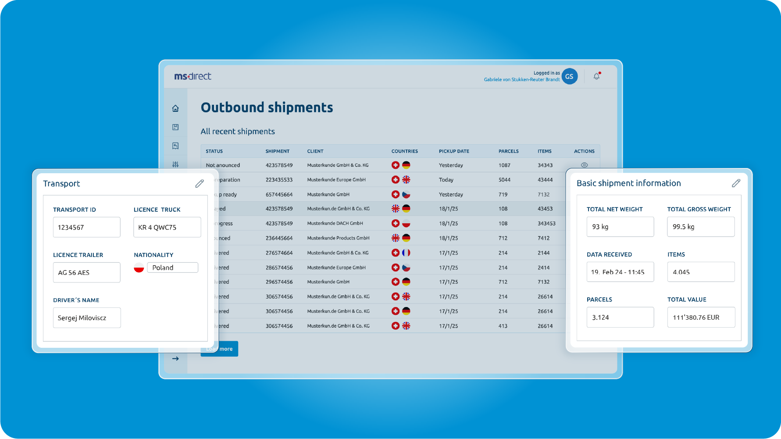Click the second sidebar icon below Home

pos(175,127)
